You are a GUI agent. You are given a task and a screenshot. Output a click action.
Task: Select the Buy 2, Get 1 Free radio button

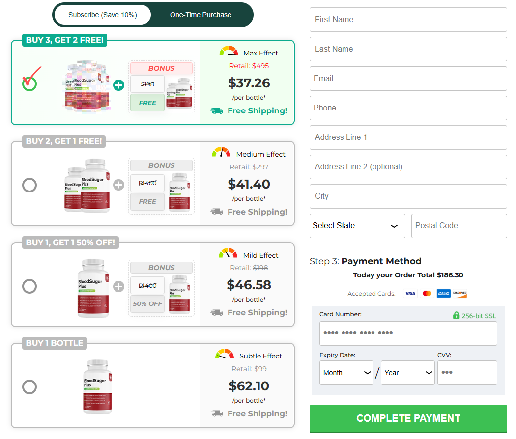coord(29,185)
